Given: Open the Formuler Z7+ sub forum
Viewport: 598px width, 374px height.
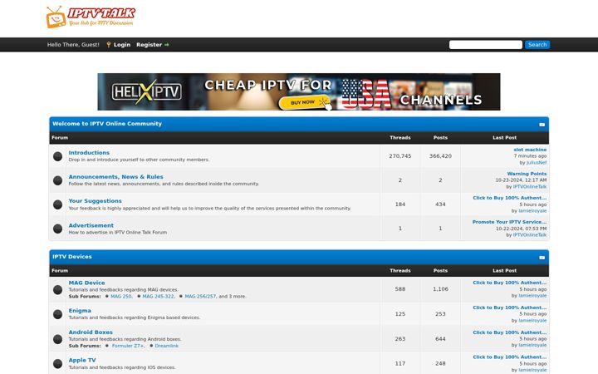Looking at the screenshot, I should [x=128, y=346].
